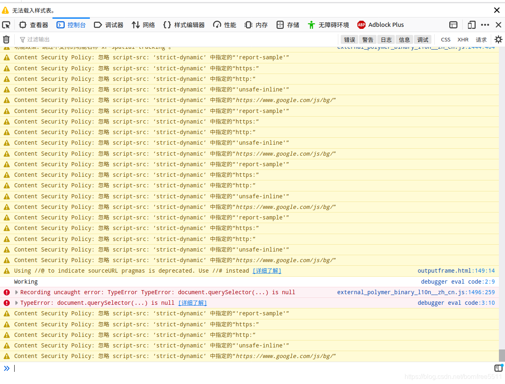Open the 内存 memory tab
Viewport: 505px width, 384px height.
coord(256,25)
